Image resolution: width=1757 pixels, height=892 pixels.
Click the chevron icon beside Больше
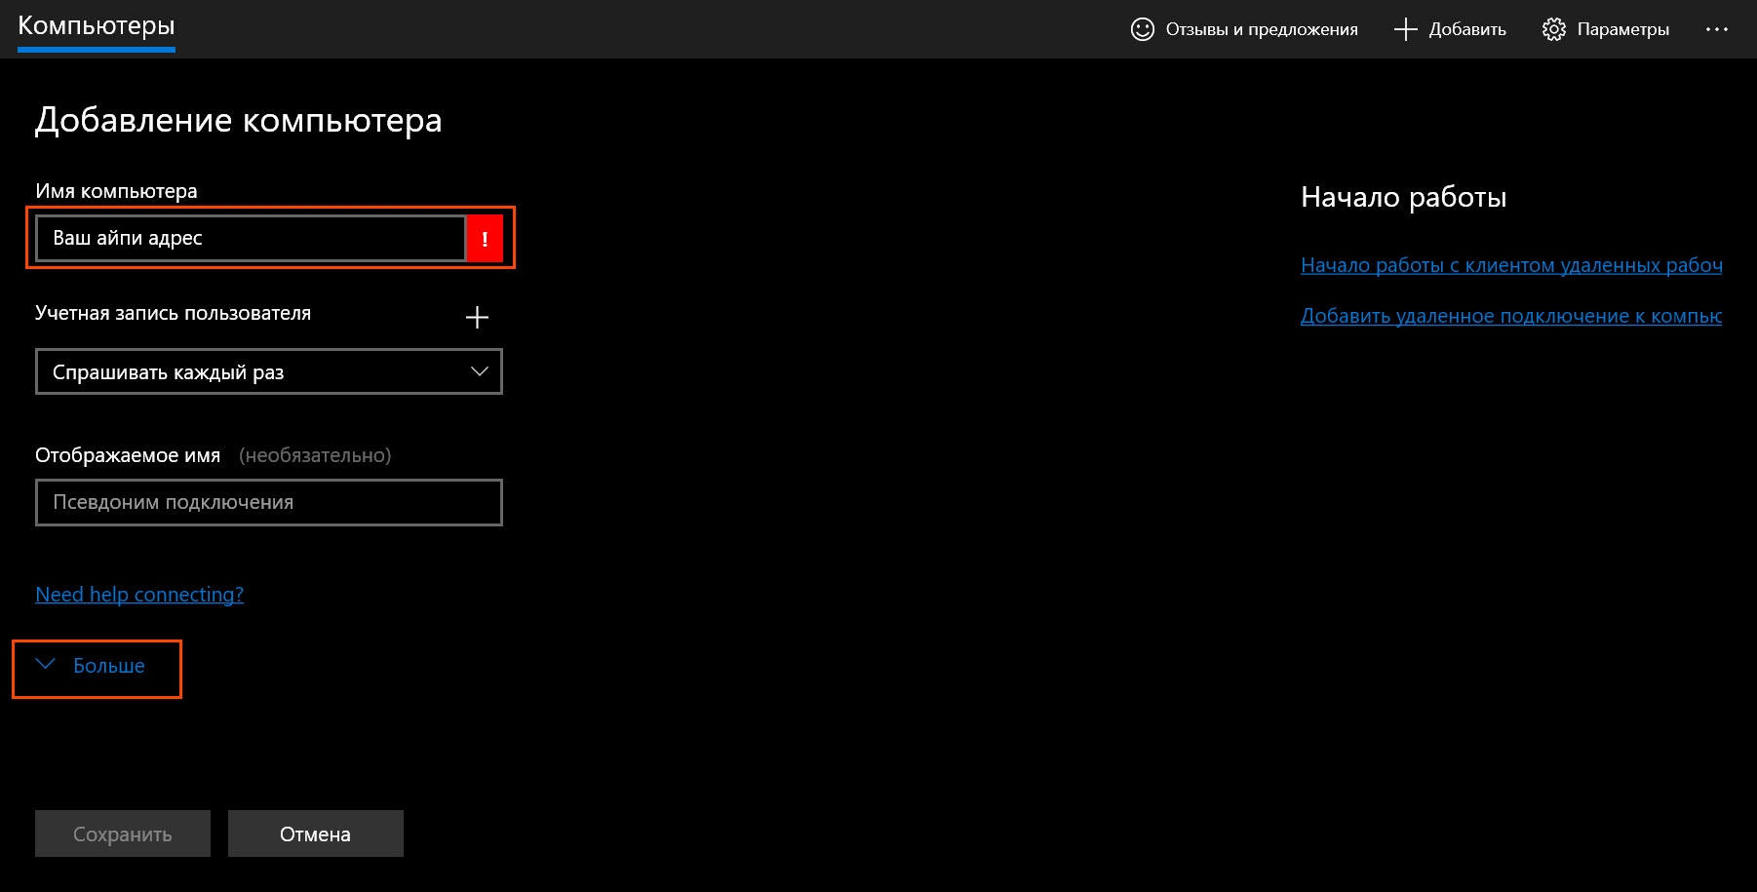point(46,665)
